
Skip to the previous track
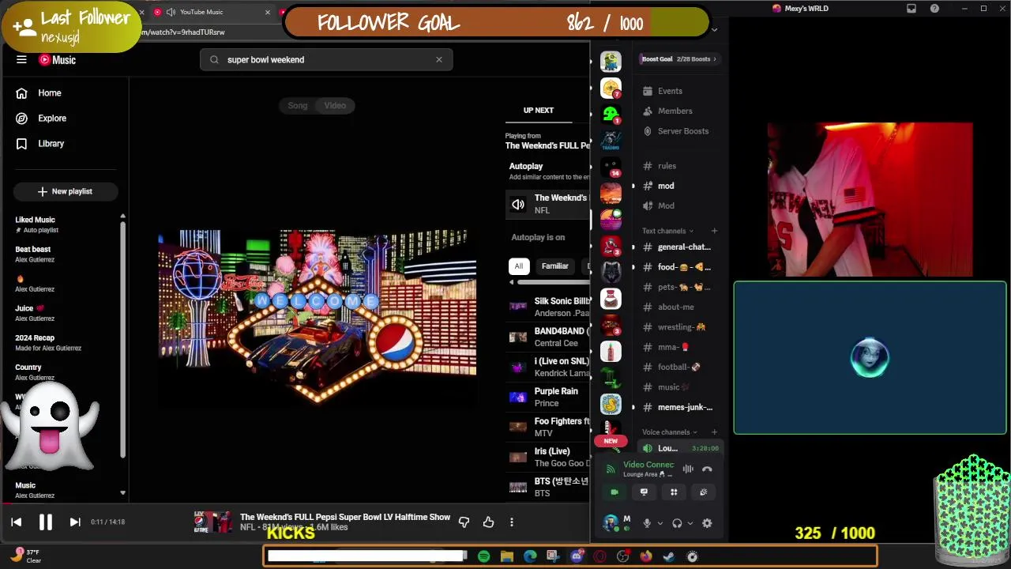point(17,522)
